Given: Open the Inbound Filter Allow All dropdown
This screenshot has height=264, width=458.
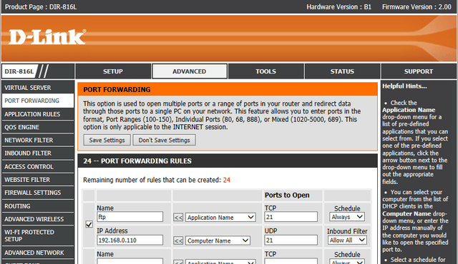Looking at the screenshot, I should click(x=347, y=240).
